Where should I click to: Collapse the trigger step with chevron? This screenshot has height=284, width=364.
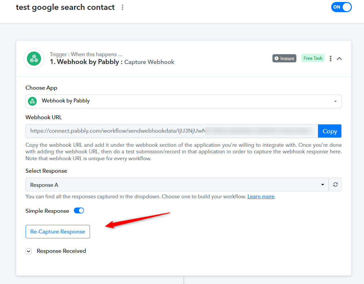[x=339, y=58]
